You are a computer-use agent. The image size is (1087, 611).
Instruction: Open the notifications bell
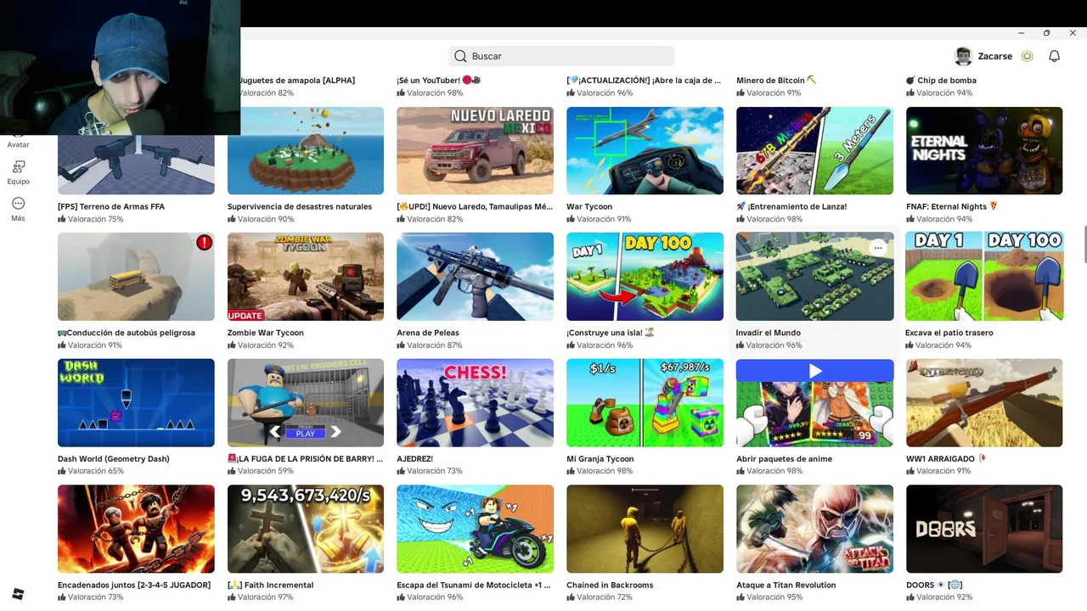[x=1054, y=56]
